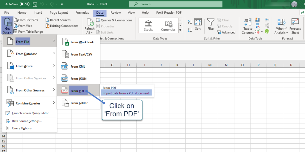This screenshot has width=305, height=152.
Task: Toggle the Filter funnel button
Action: 211,24
